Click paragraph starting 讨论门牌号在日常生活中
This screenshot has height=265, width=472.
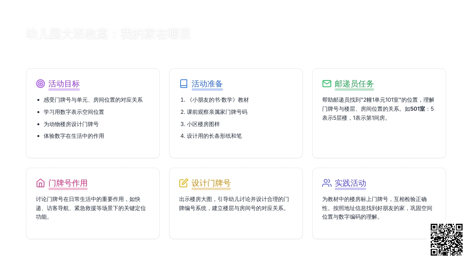coord(92,208)
